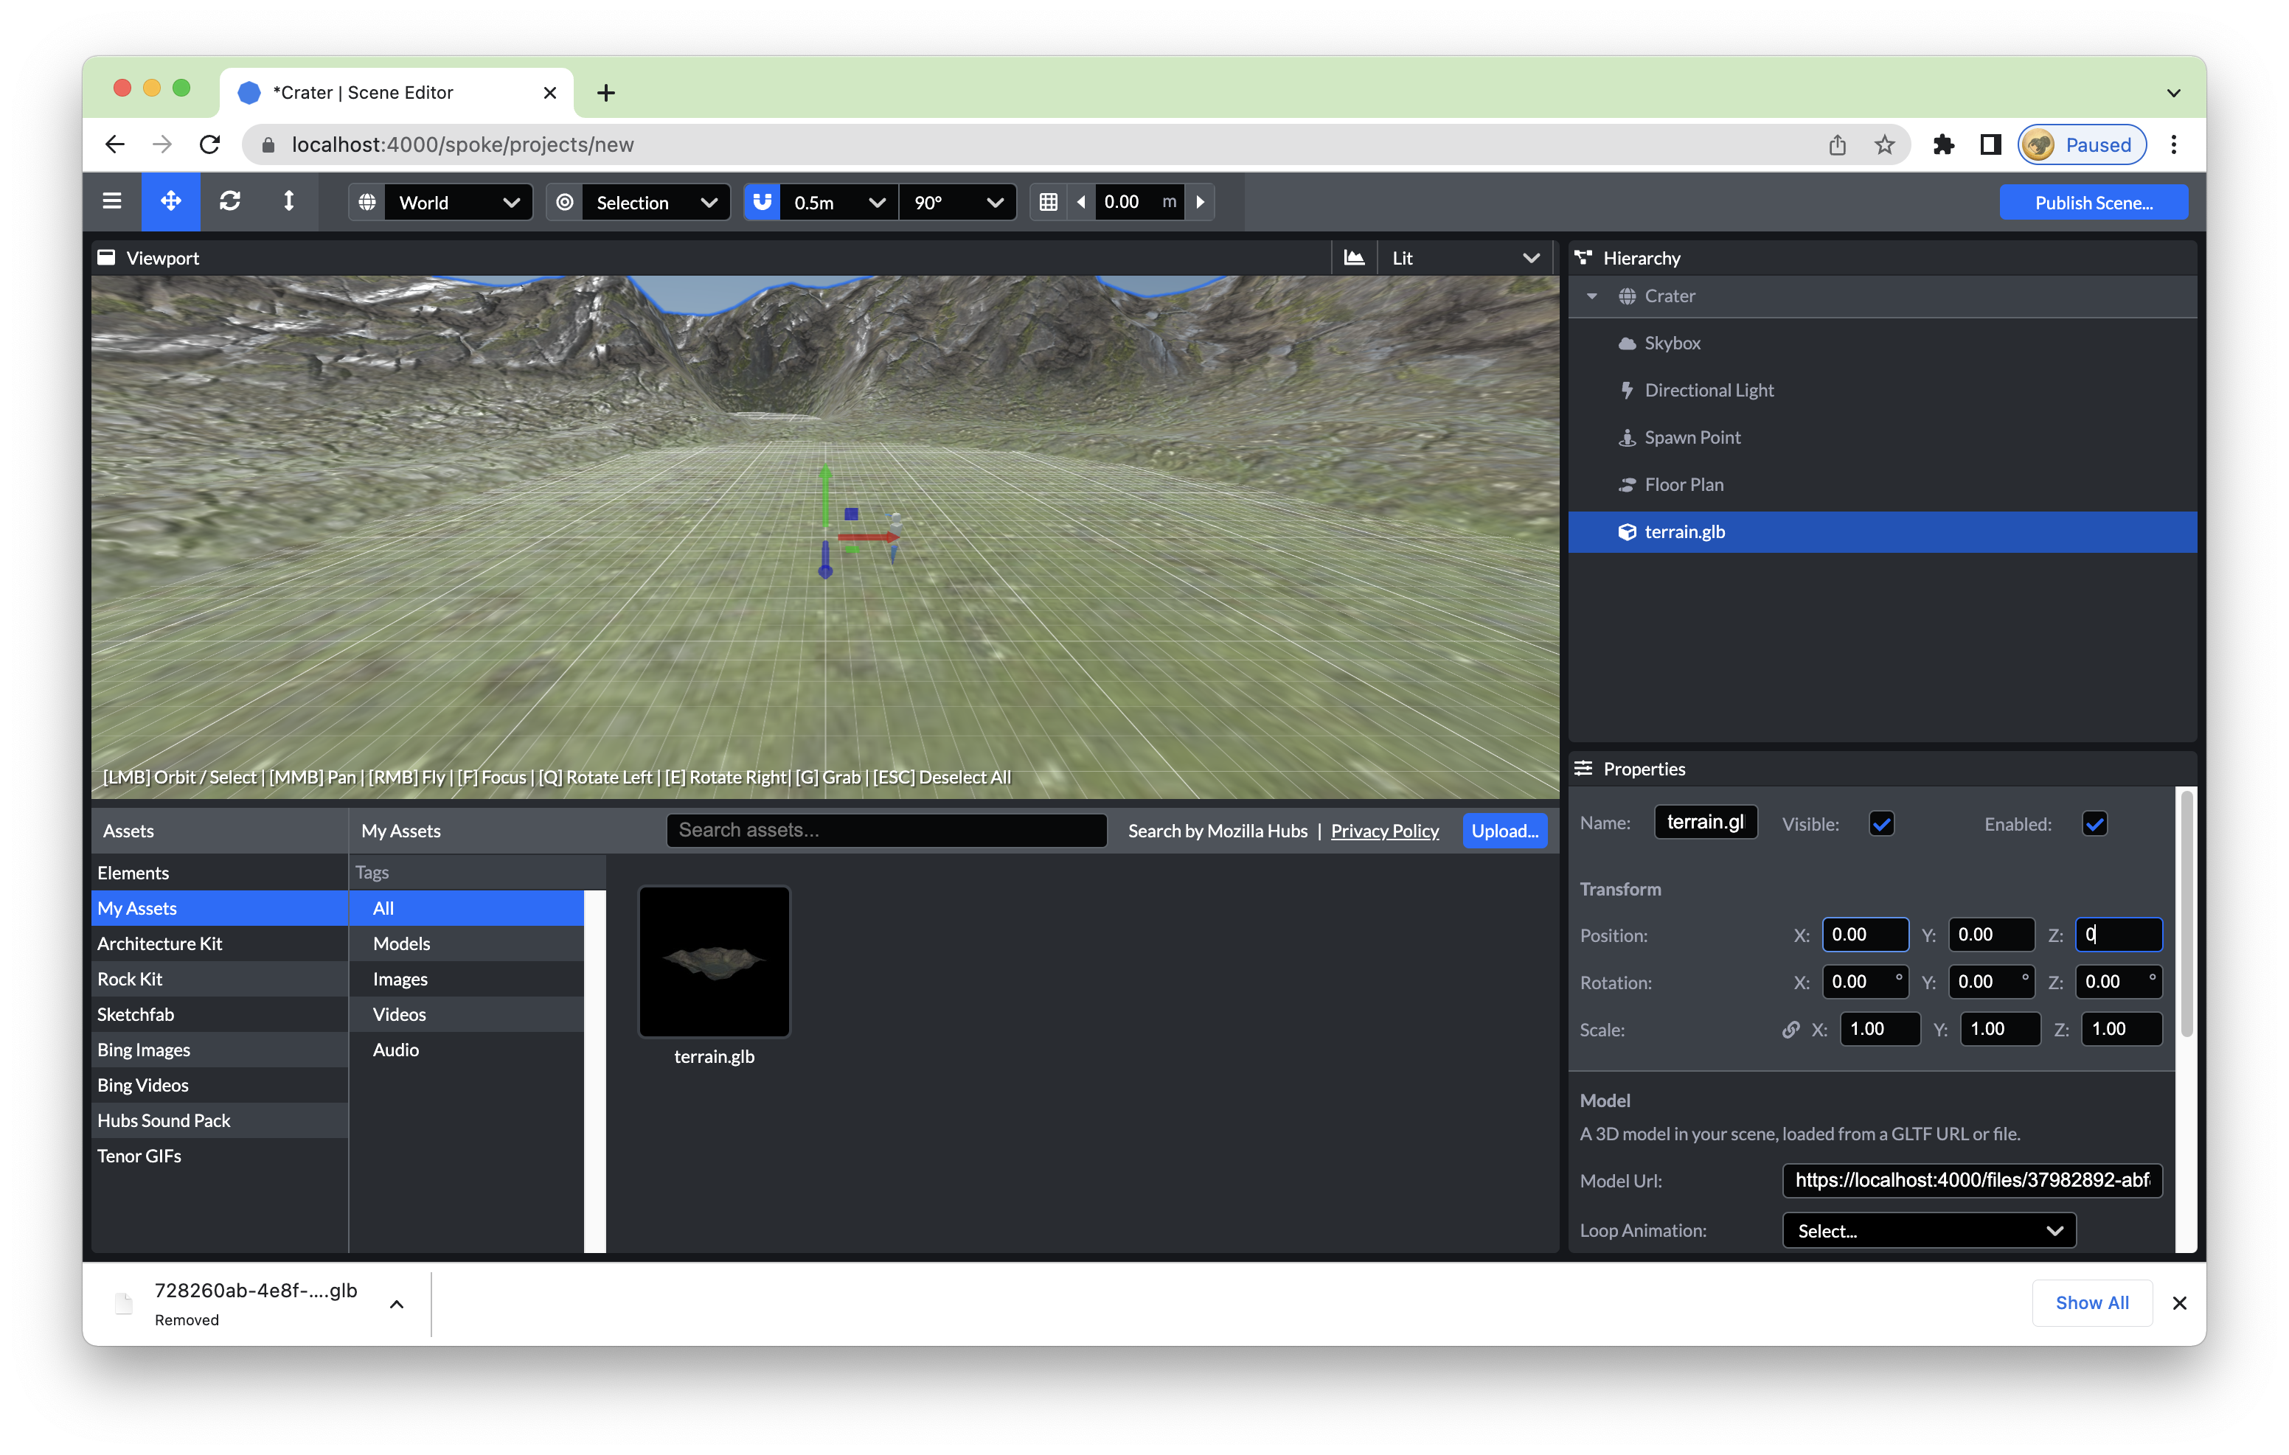Toggle the grid visibility icon
Screen dimensions: 2289x1455
tap(1048, 203)
